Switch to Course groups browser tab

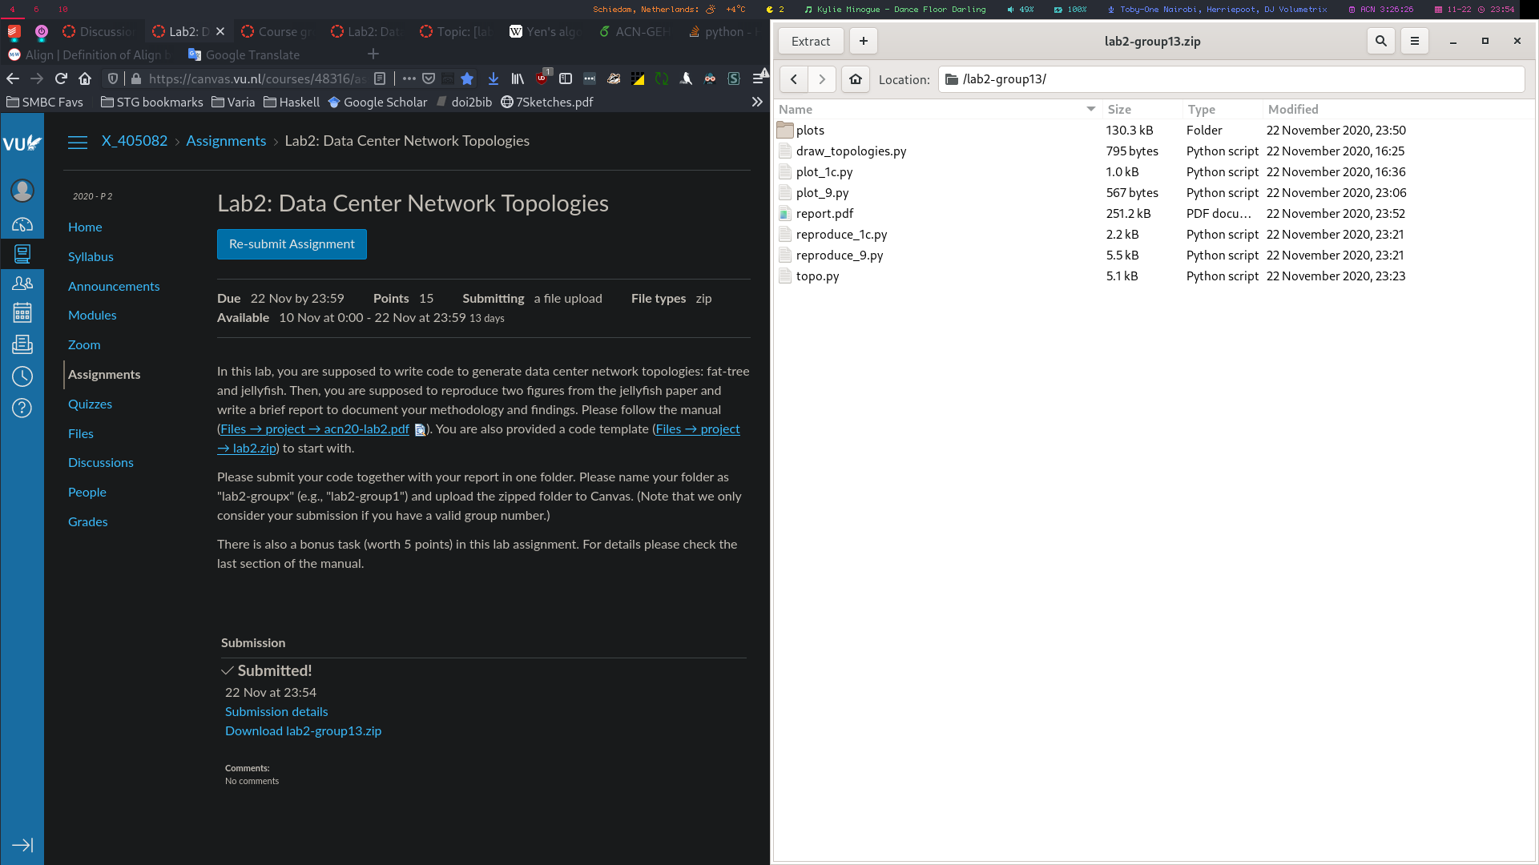(277, 31)
